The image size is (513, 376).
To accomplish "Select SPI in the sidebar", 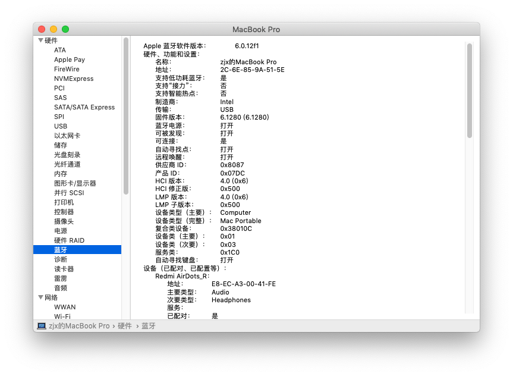I will (x=59, y=117).
